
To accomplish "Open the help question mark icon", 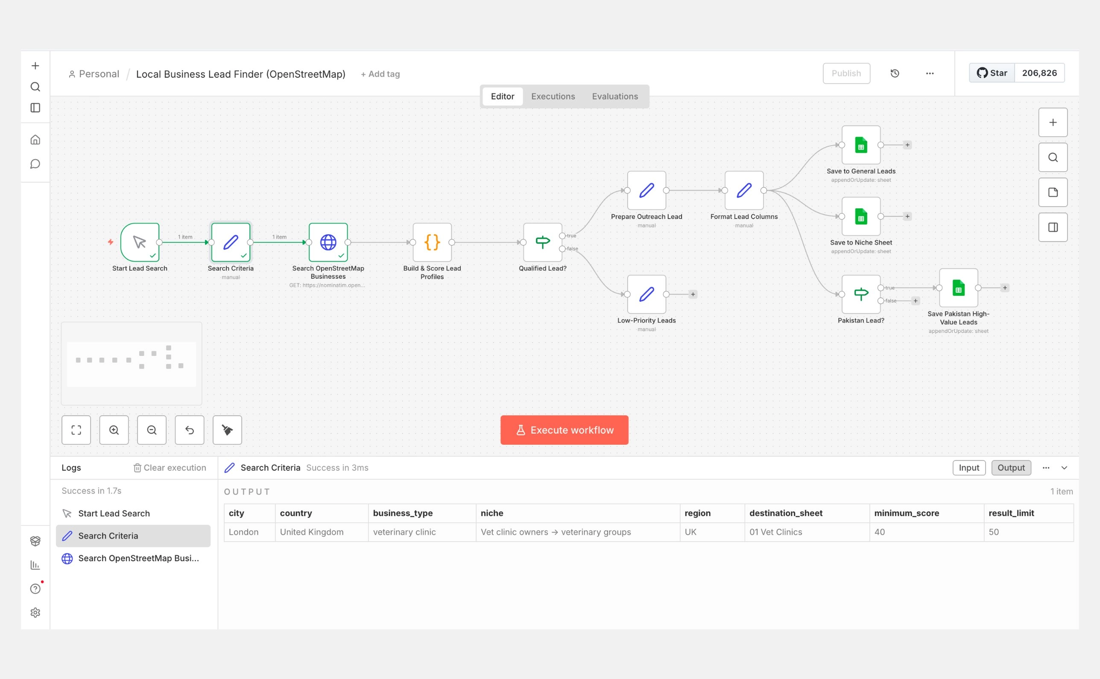I will (x=35, y=589).
